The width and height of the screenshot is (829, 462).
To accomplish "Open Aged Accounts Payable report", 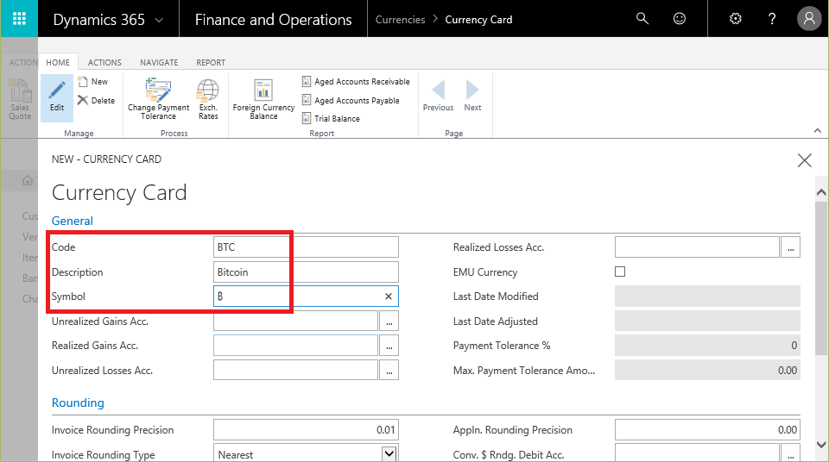I will click(x=351, y=100).
